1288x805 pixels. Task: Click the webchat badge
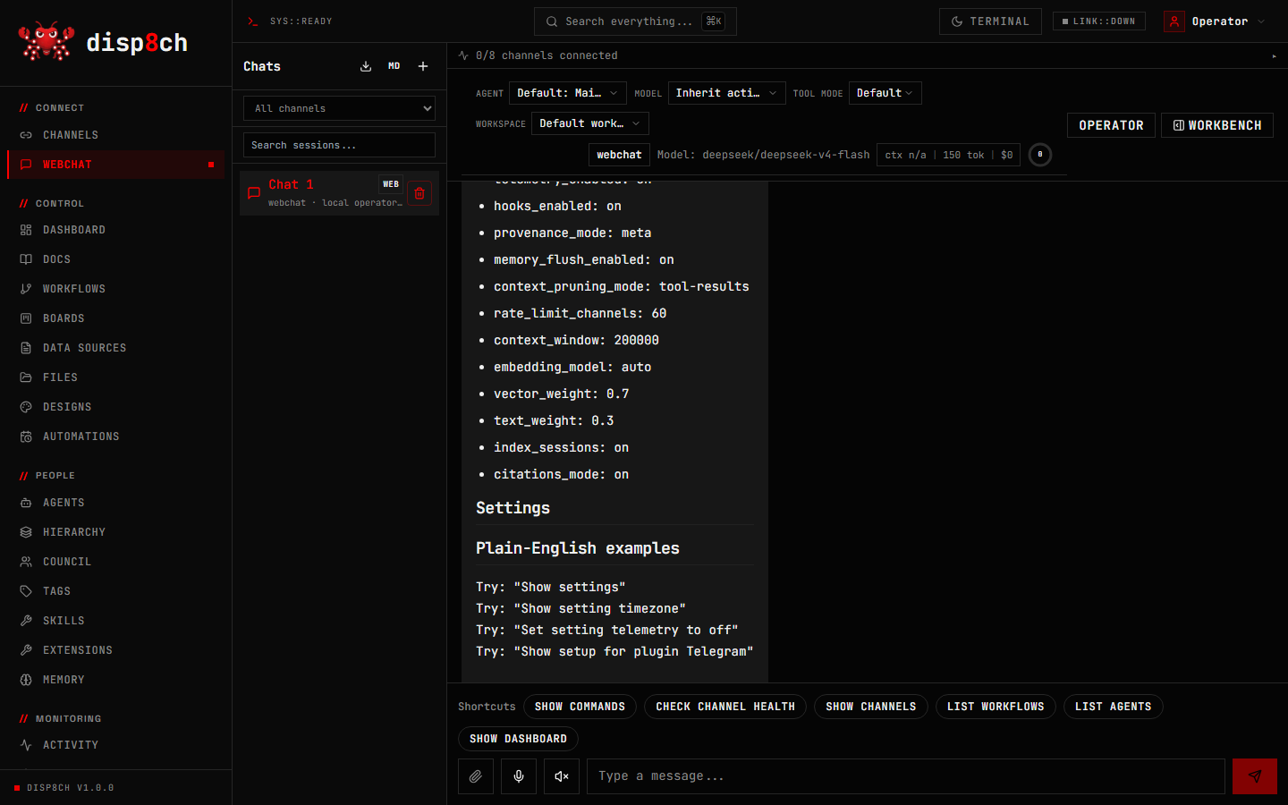[x=619, y=155]
